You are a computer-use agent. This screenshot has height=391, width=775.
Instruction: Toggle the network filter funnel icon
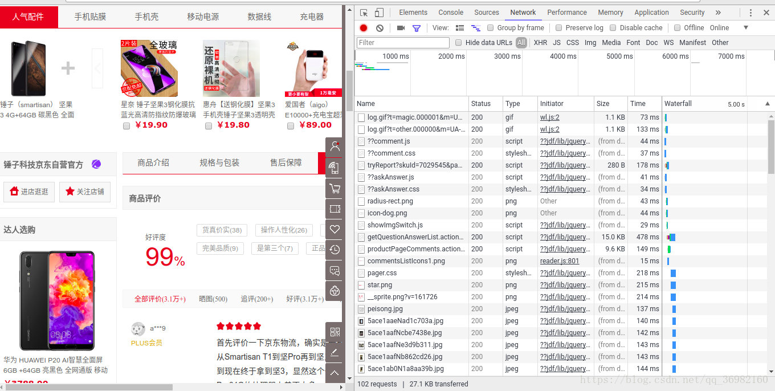point(417,28)
